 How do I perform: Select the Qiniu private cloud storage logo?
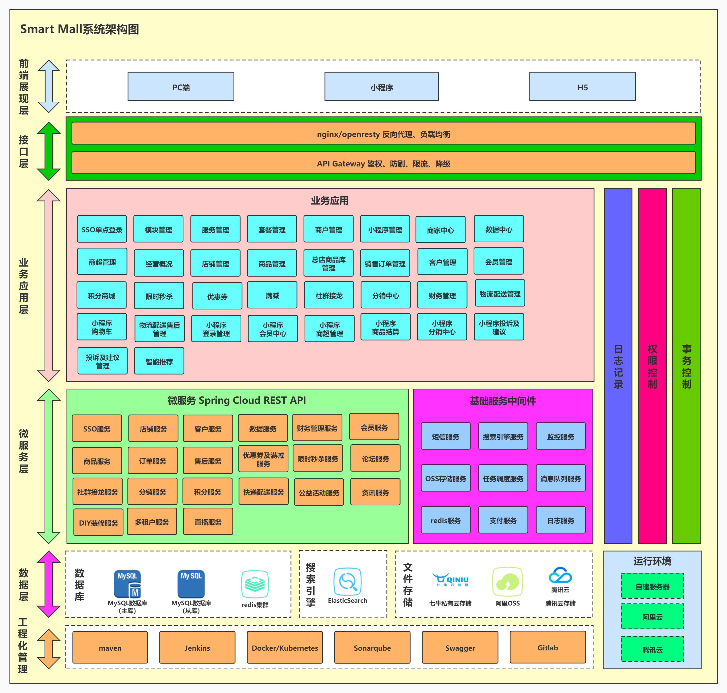pyautogui.click(x=450, y=580)
